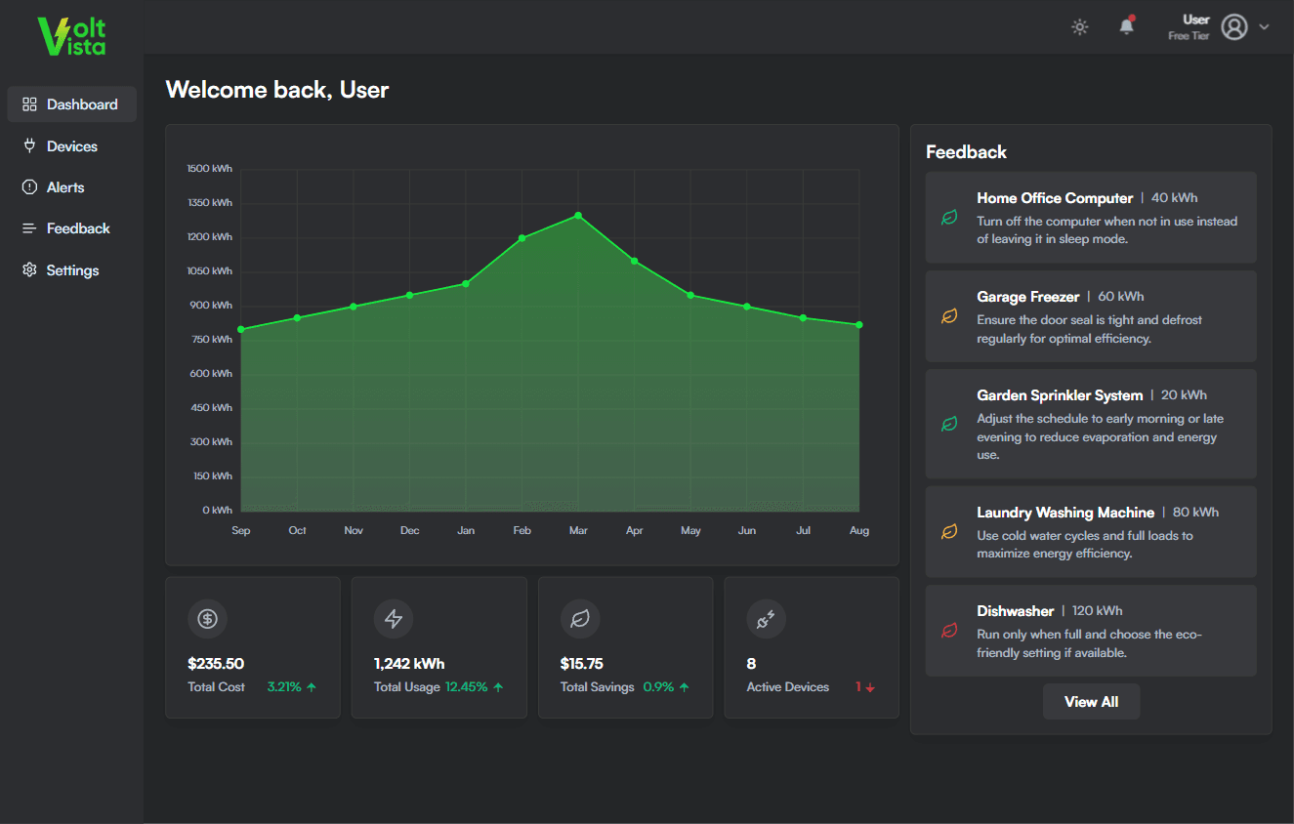Click the 3.21% cost change indicator
The height and width of the screenshot is (824, 1294).
(x=292, y=687)
